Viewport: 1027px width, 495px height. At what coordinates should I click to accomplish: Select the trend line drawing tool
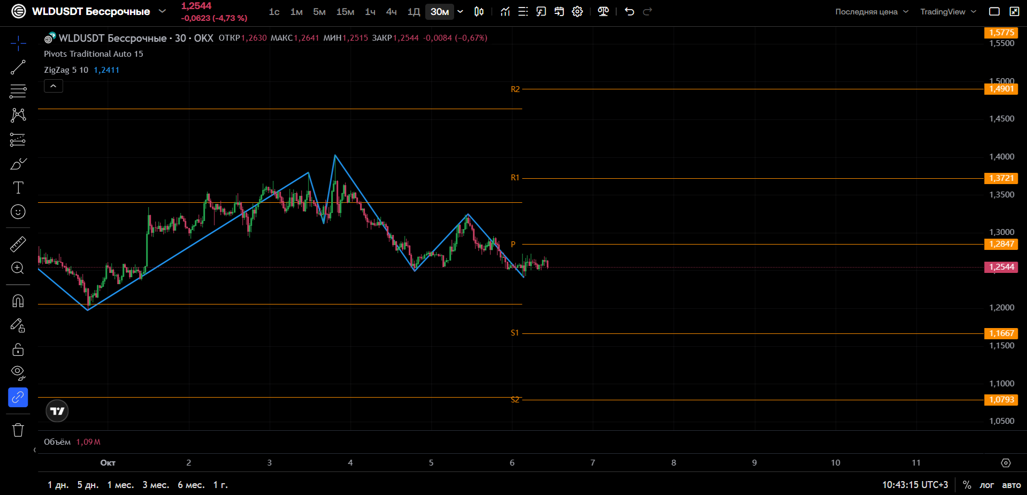click(x=18, y=67)
